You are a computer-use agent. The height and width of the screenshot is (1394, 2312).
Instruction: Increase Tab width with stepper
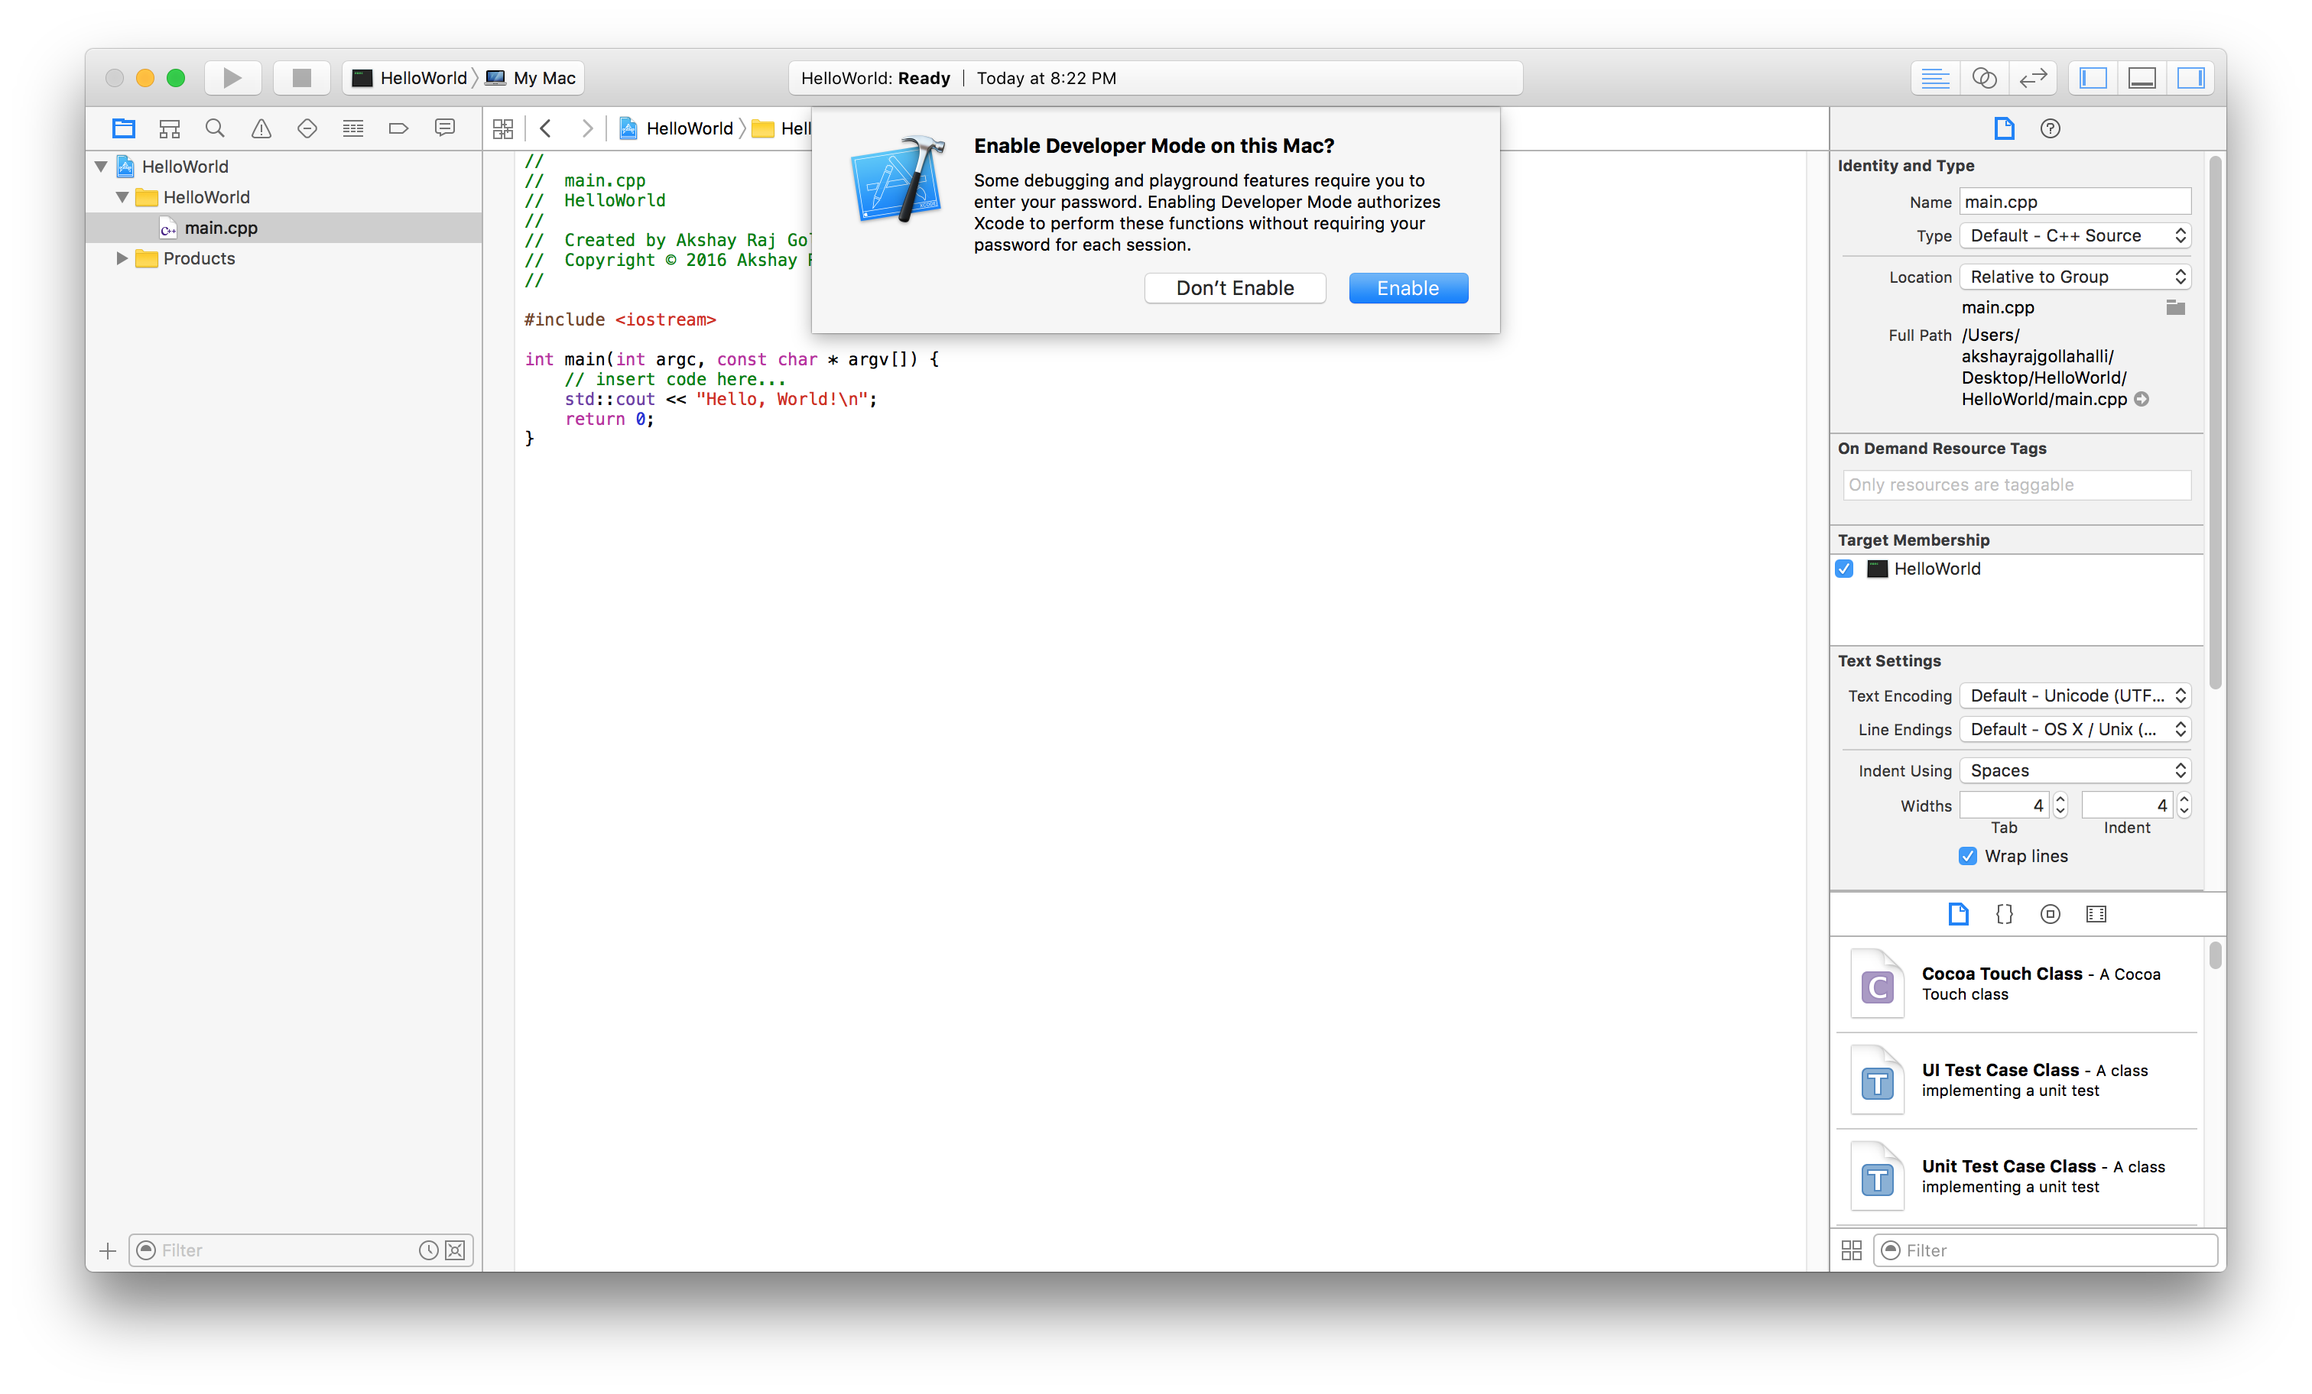[2060, 799]
